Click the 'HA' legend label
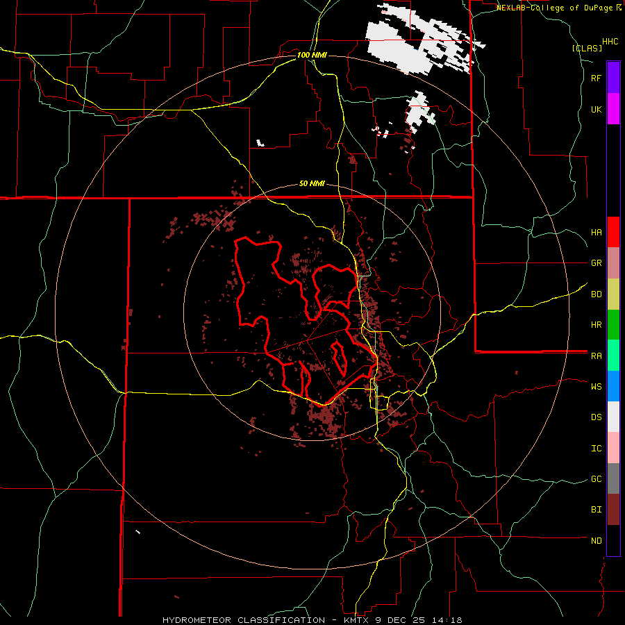The image size is (625, 625). (x=596, y=232)
